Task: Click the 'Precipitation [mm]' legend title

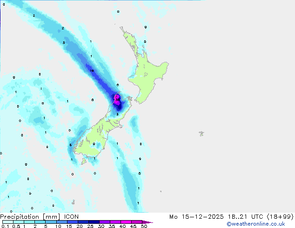Action: 30,217
